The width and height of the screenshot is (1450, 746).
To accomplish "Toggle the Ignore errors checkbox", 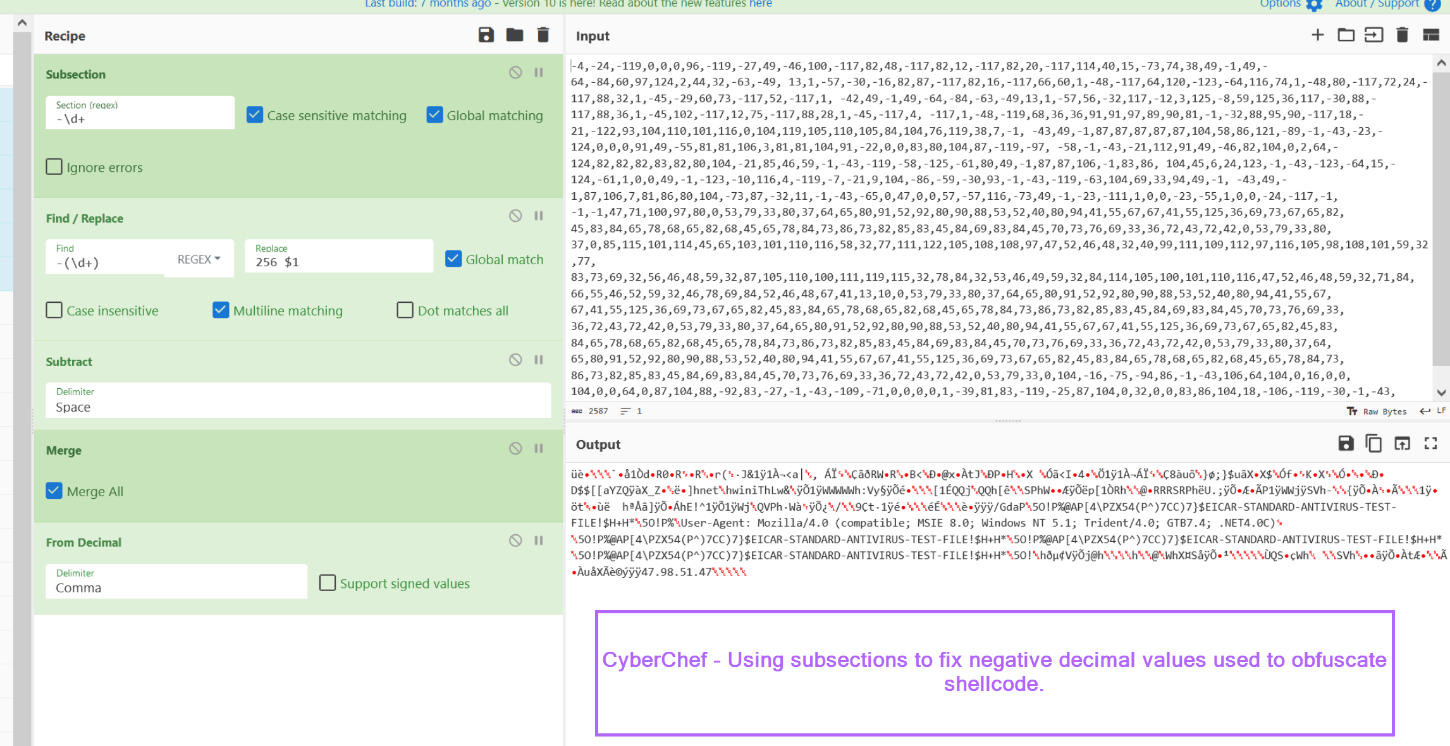I will tap(54, 167).
